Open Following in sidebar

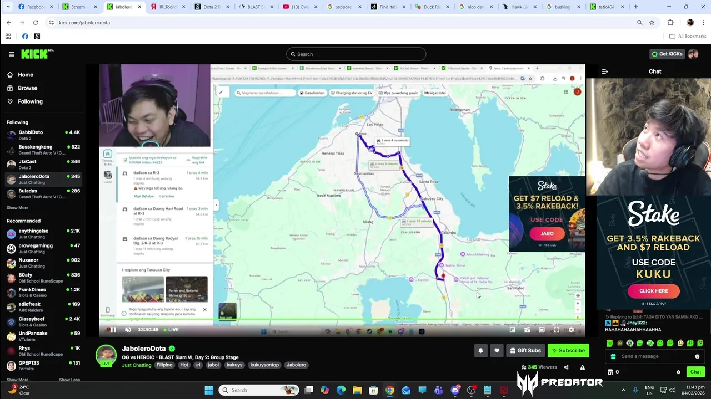pos(30,101)
